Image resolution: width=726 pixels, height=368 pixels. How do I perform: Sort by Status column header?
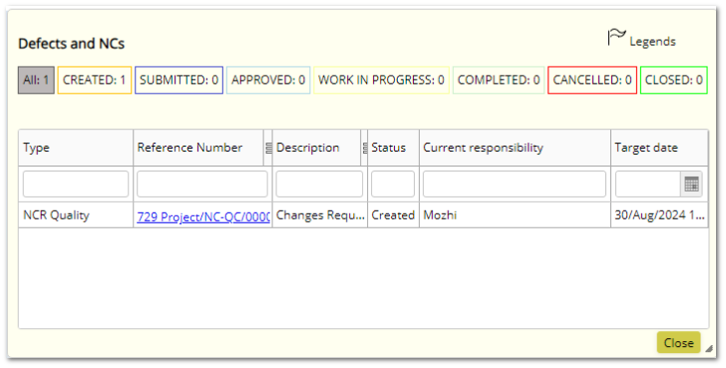[394, 148]
